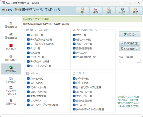Uncheck クエリ一覧 checkbox
Viewport: 143px width, 117px height.
pos(28,48)
